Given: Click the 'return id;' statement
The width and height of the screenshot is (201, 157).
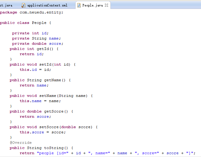Looking at the screenshot, I should tap(32, 54).
